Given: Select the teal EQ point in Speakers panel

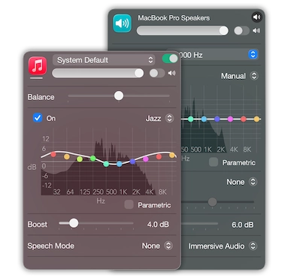Looking at the screenshot, I should click(191, 119).
